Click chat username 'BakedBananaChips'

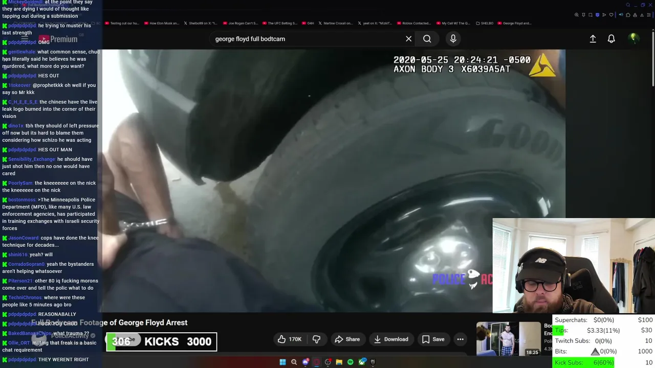(30, 334)
